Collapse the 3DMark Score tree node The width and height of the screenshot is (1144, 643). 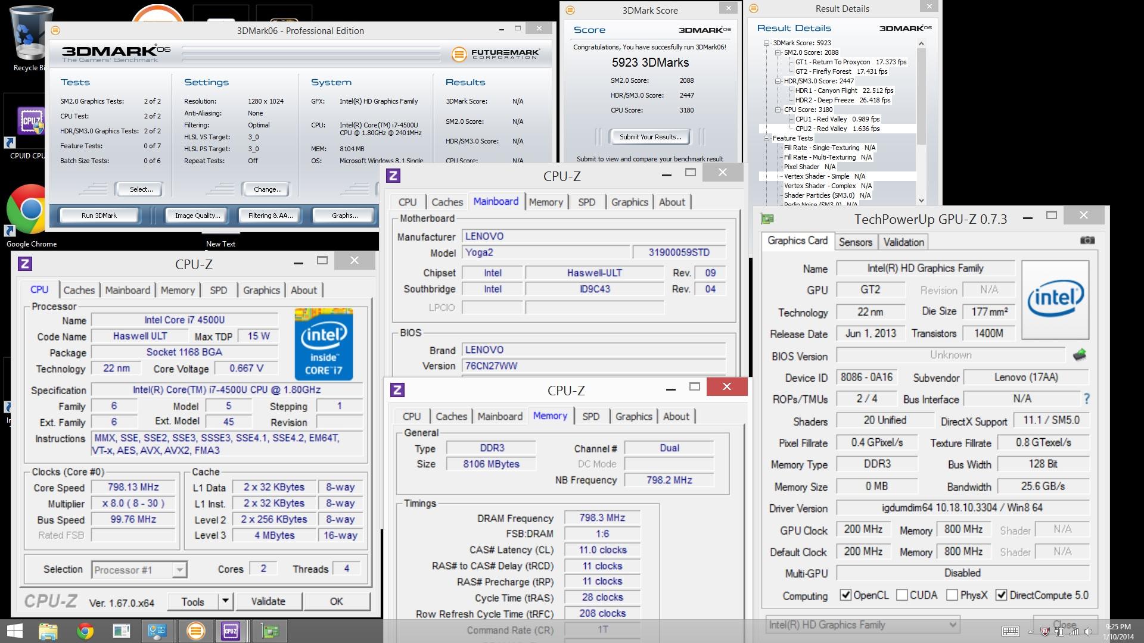tap(767, 43)
